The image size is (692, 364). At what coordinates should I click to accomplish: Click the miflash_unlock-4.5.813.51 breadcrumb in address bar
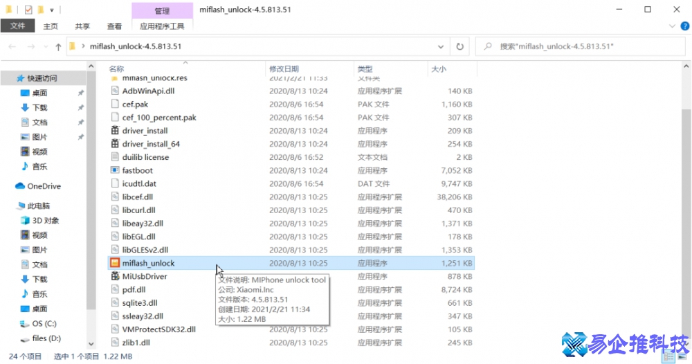[136, 46]
